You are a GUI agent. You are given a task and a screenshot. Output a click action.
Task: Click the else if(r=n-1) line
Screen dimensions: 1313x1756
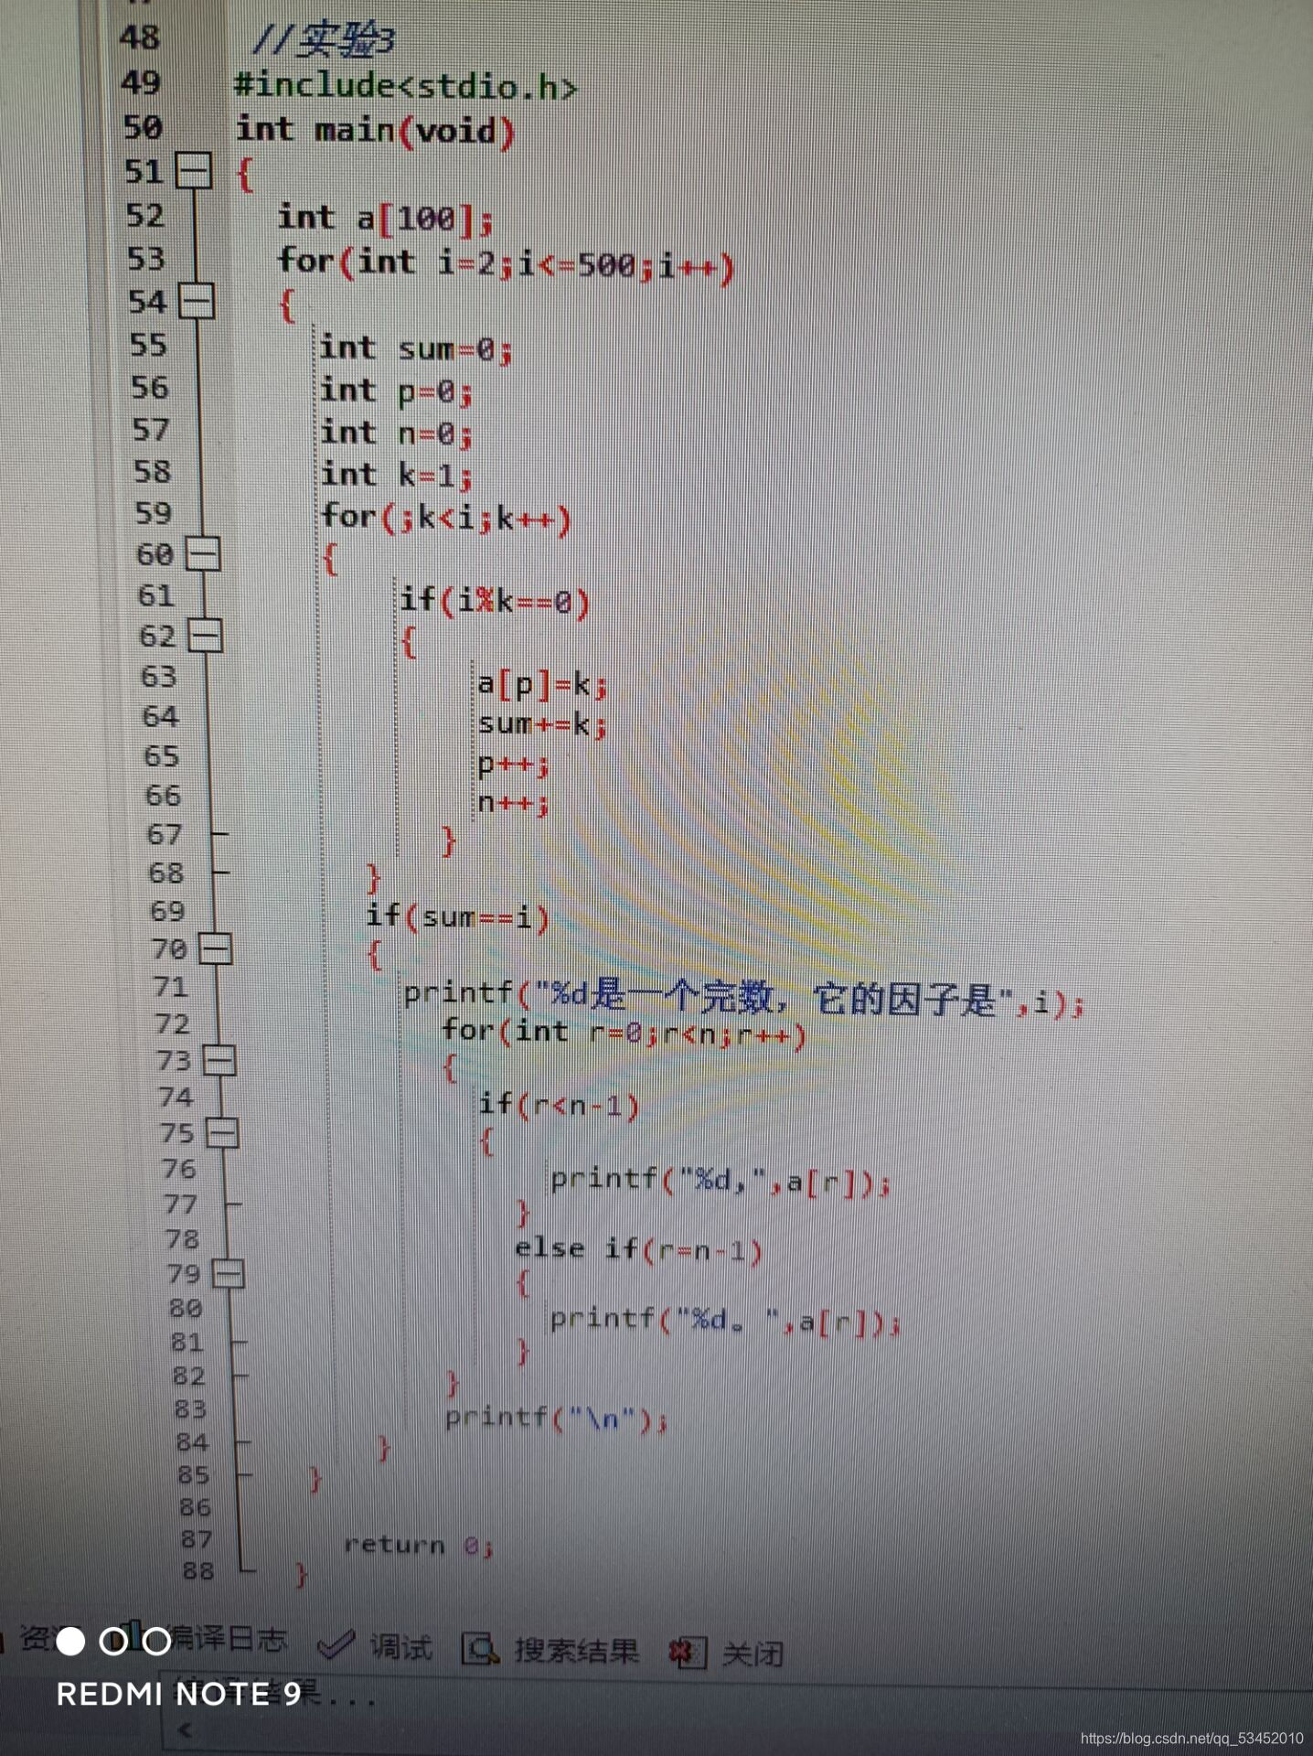(x=638, y=1248)
